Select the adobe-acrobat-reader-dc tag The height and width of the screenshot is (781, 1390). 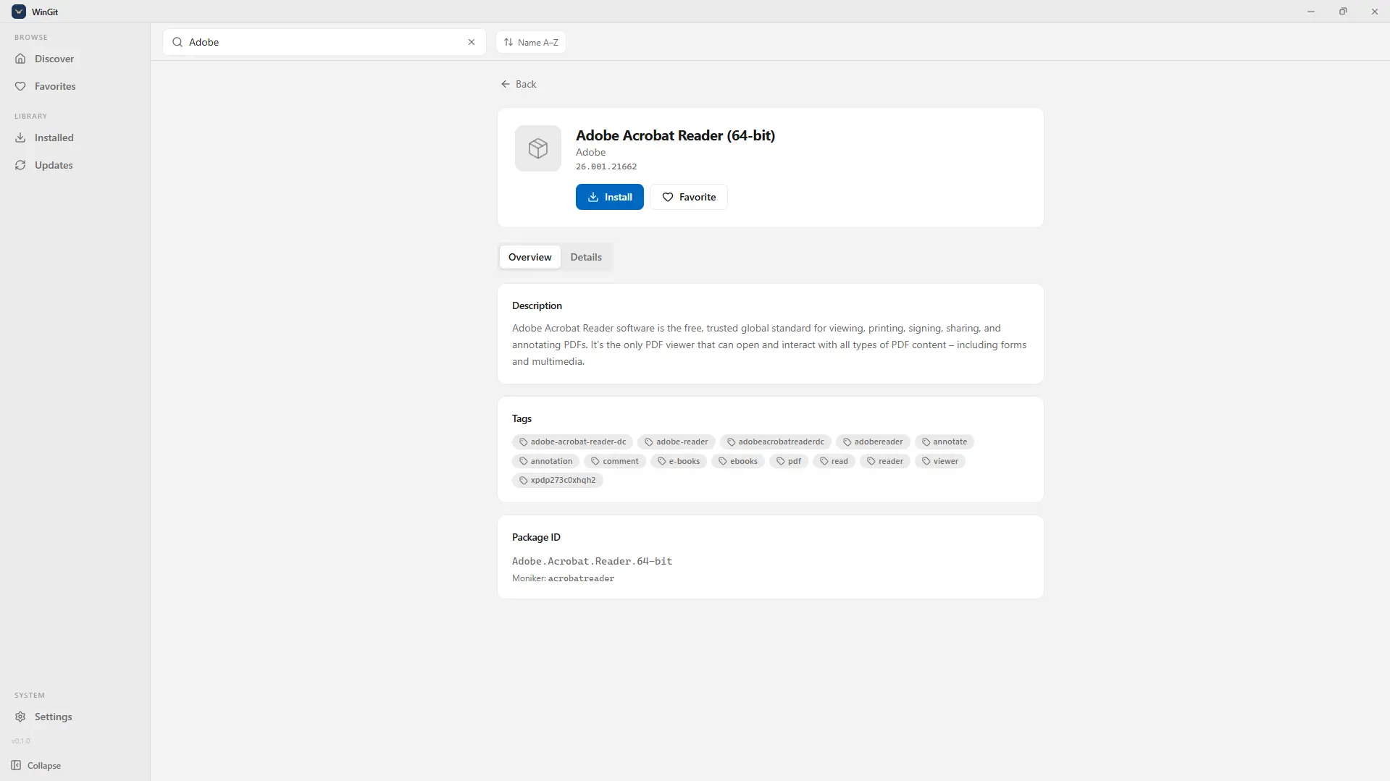[x=572, y=442]
